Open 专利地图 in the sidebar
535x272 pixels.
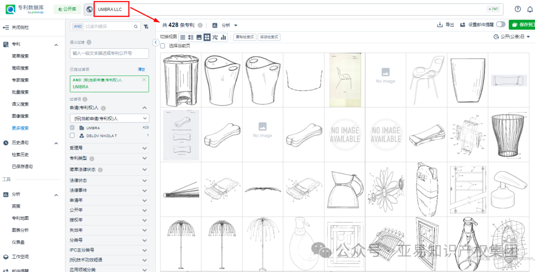tap(20, 218)
